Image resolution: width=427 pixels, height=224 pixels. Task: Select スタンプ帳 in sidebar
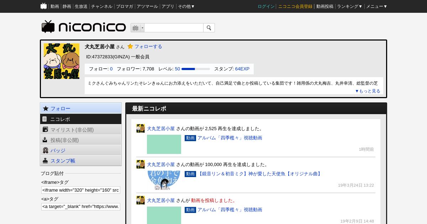tap(81, 161)
